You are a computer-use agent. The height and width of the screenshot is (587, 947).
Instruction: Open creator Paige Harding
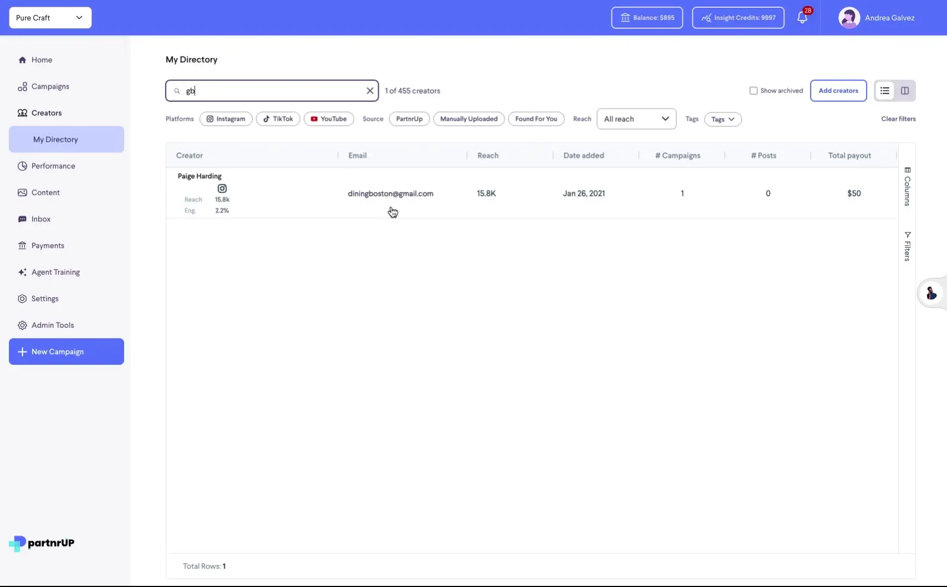[x=200, y=176]
